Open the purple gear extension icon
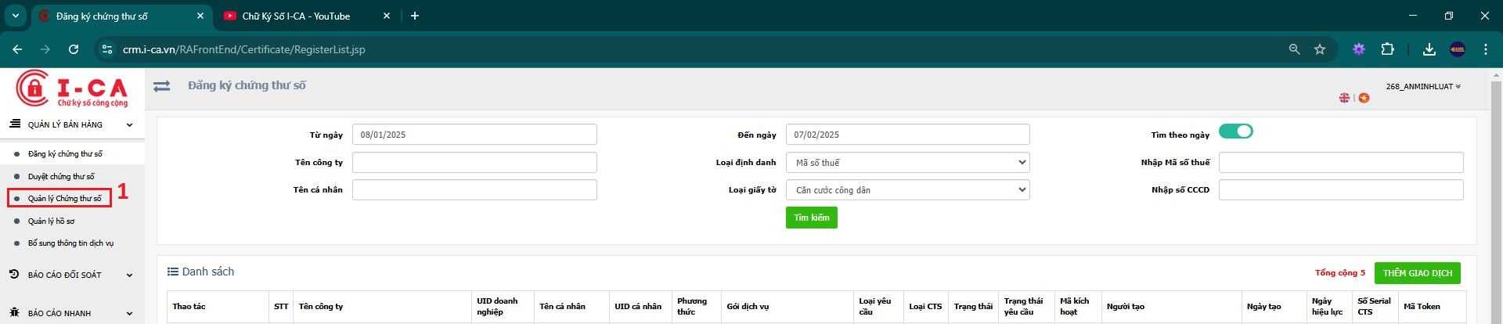 tap(1359, 49)
